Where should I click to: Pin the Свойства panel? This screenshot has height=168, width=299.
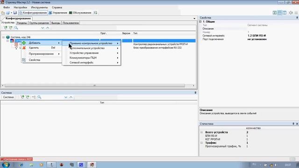point(297,18)
